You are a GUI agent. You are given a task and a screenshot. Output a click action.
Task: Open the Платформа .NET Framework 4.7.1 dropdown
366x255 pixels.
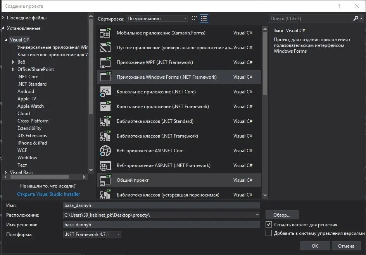[x=92, y=234]
